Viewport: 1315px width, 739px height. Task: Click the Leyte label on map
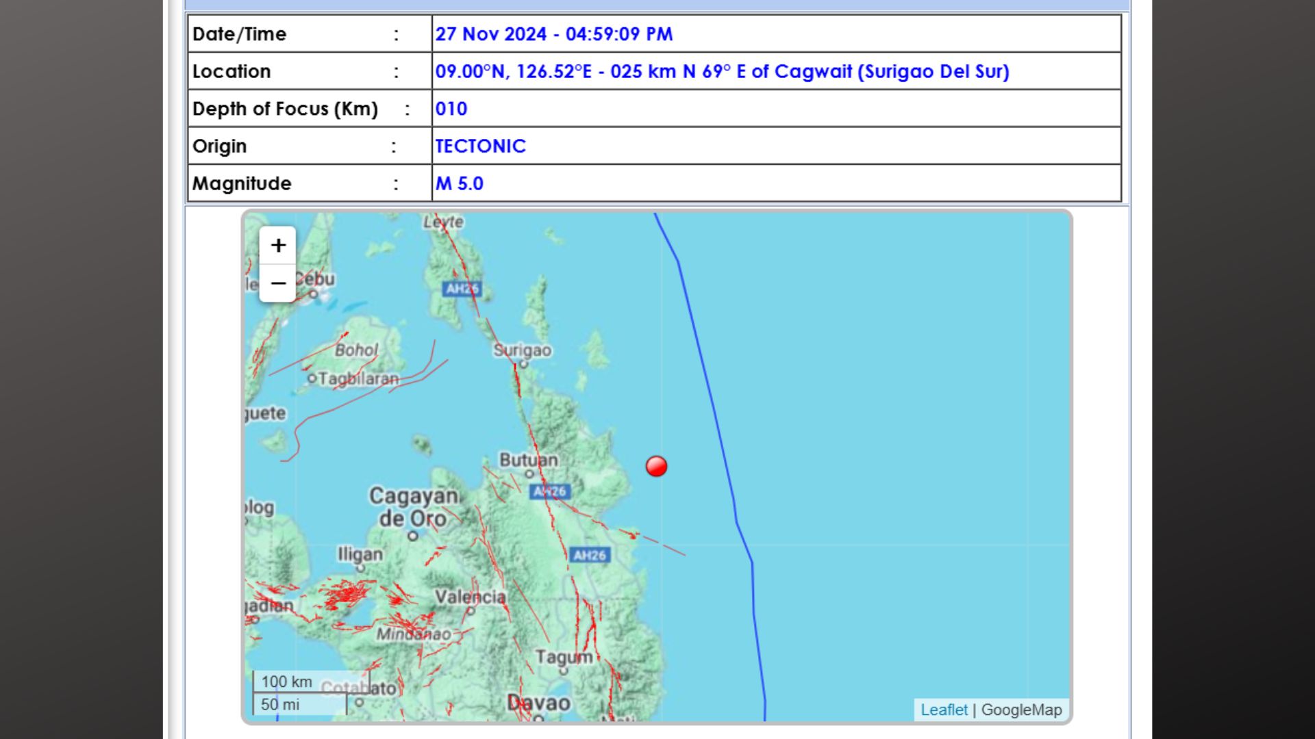point(443,222)
